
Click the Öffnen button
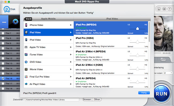pyautogui.click(x=97, y=100)
